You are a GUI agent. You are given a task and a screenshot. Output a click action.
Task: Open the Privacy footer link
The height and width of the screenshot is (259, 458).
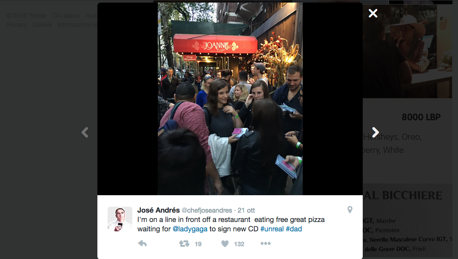[16, 25]
